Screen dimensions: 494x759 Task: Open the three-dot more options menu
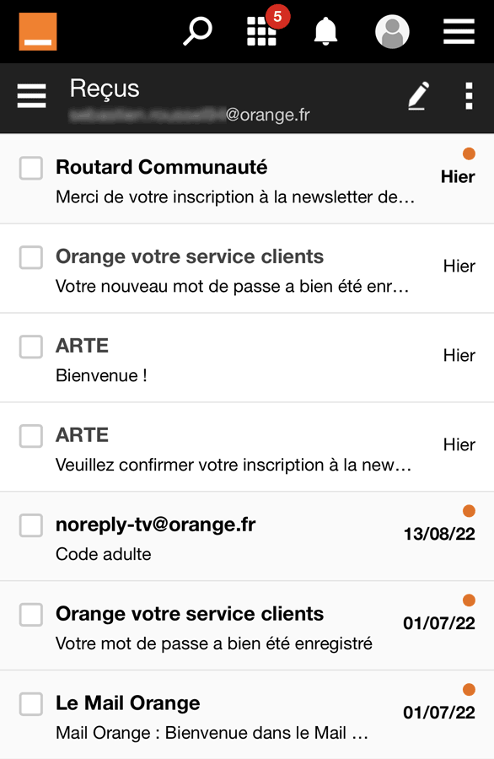coord(469,96)
